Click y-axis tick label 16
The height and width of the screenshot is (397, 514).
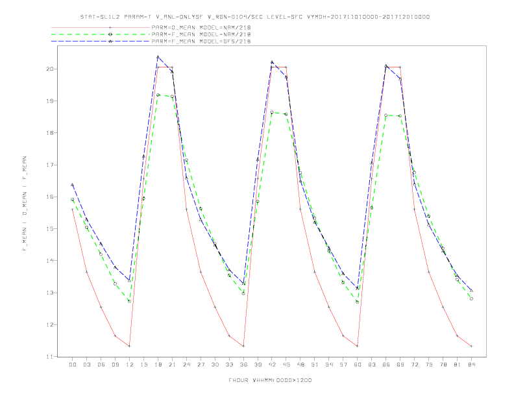tap(50, 197)
